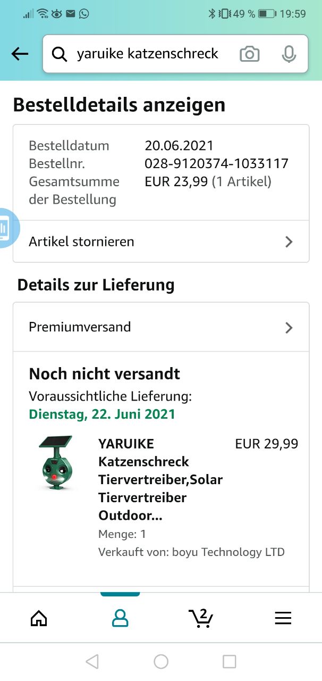This screenshot has height=681, width=322.
Task: Tap the back arrow icon
Action: coord(20,54)
